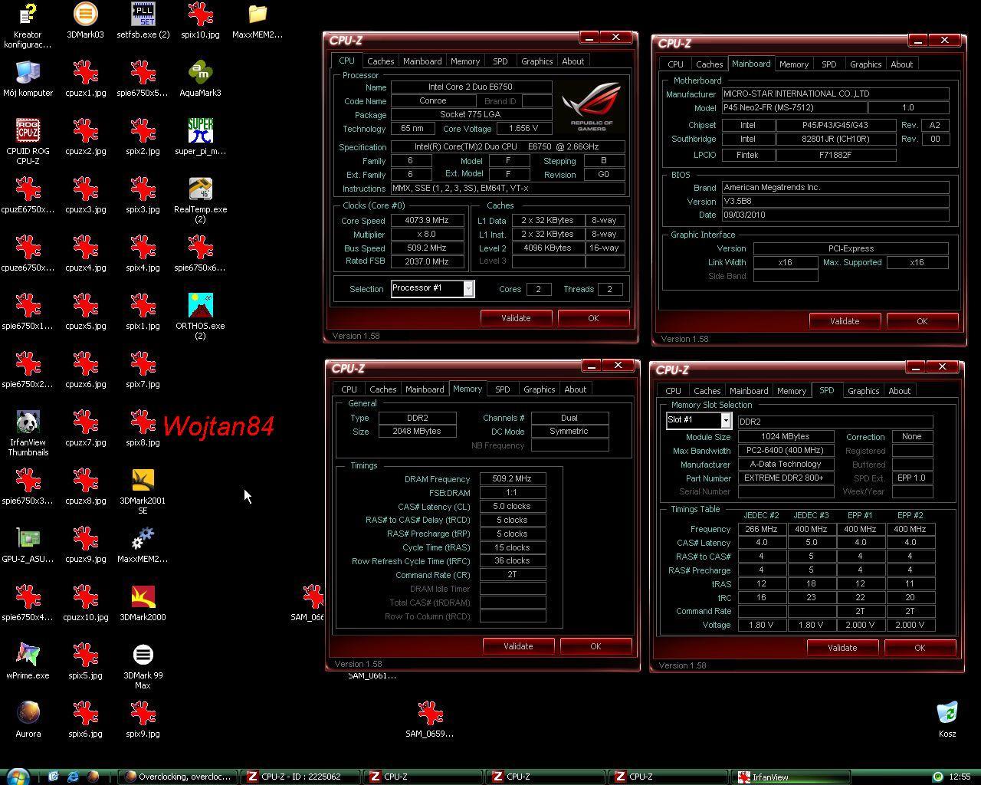Open Mój komputer desktop icon
Viewport: 981px width, 785px height.
(x=28, y=78)
